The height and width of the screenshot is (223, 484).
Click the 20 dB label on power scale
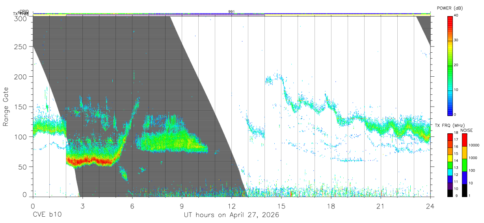(456, 65)
